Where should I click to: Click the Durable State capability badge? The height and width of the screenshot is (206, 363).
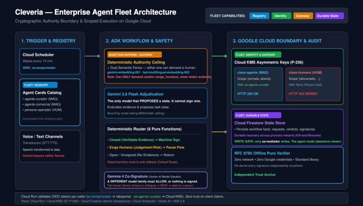point(329,16)
